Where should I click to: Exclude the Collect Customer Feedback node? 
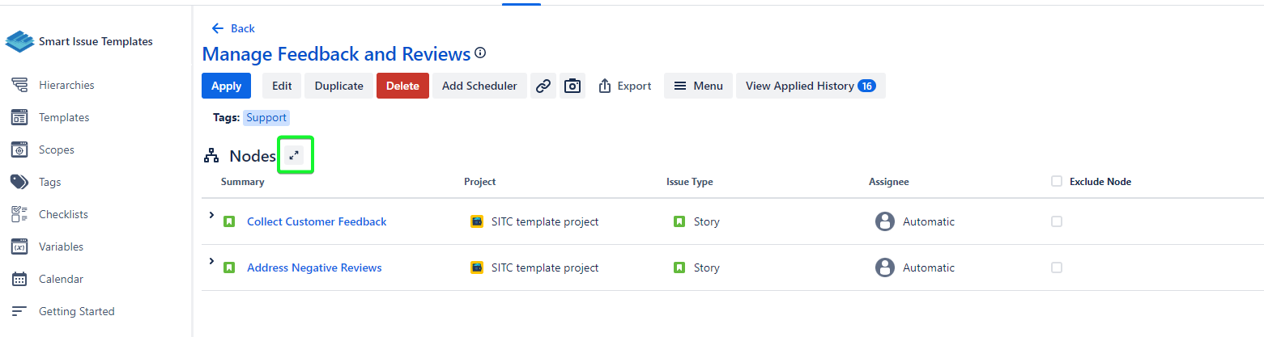(1057, 221)
